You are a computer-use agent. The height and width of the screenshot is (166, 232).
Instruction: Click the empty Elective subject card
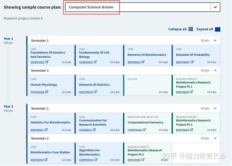(x=147, y=85)
